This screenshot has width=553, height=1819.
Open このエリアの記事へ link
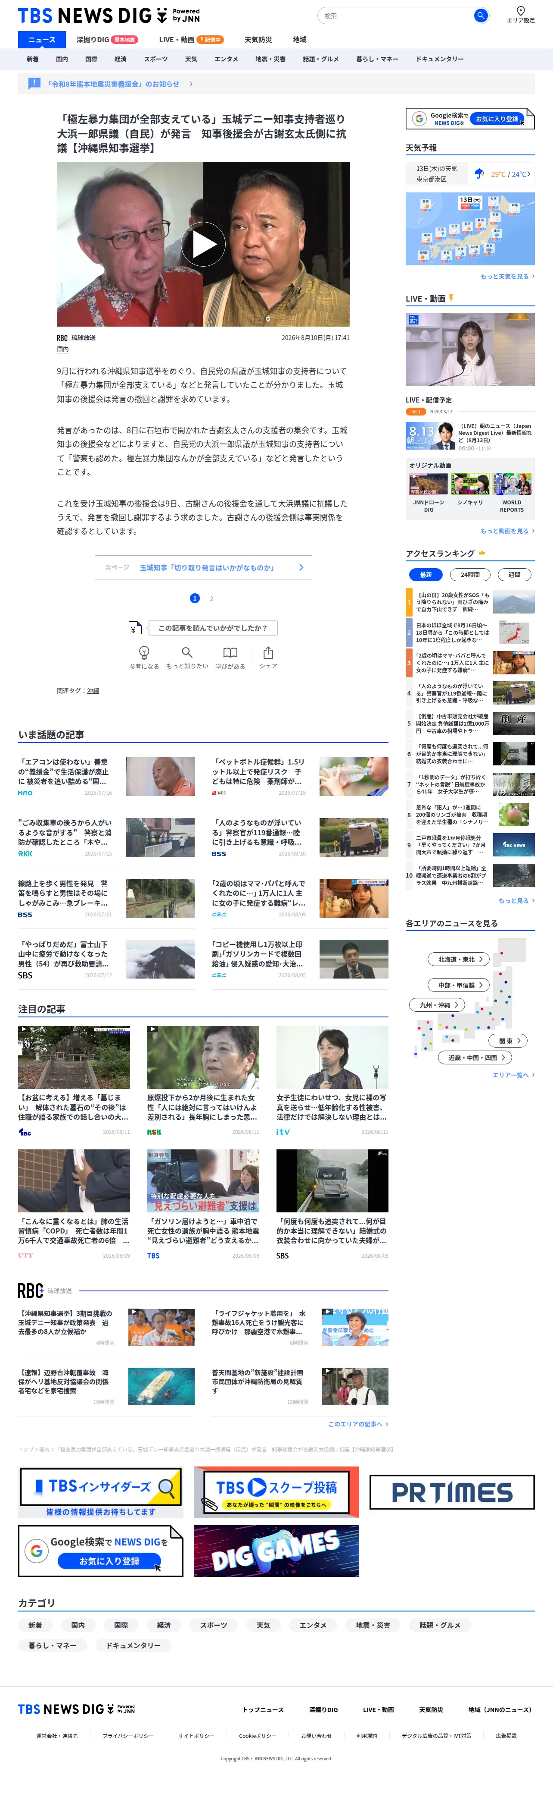pos(358,1423)
